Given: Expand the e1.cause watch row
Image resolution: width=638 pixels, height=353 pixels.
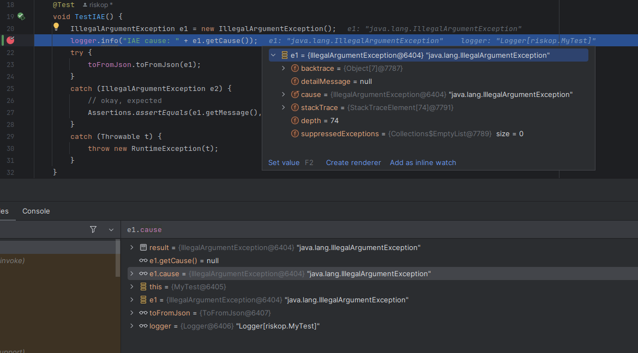Looking at the screenshot, I should (x=131, y=273).
